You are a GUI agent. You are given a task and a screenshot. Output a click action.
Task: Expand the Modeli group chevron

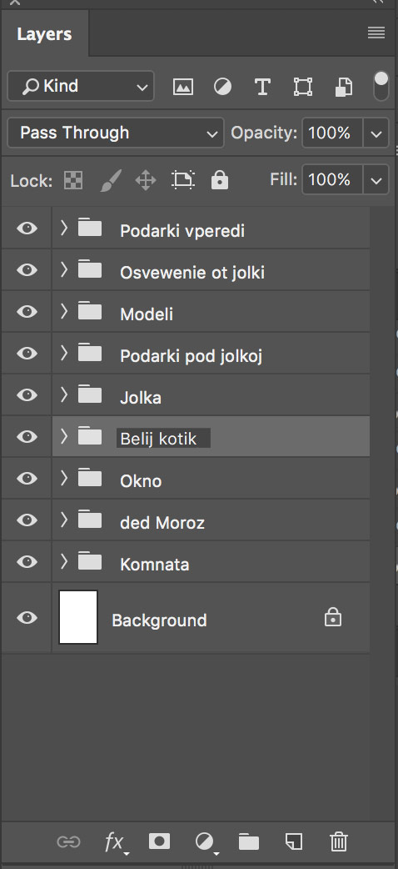[x=63, y=311]
